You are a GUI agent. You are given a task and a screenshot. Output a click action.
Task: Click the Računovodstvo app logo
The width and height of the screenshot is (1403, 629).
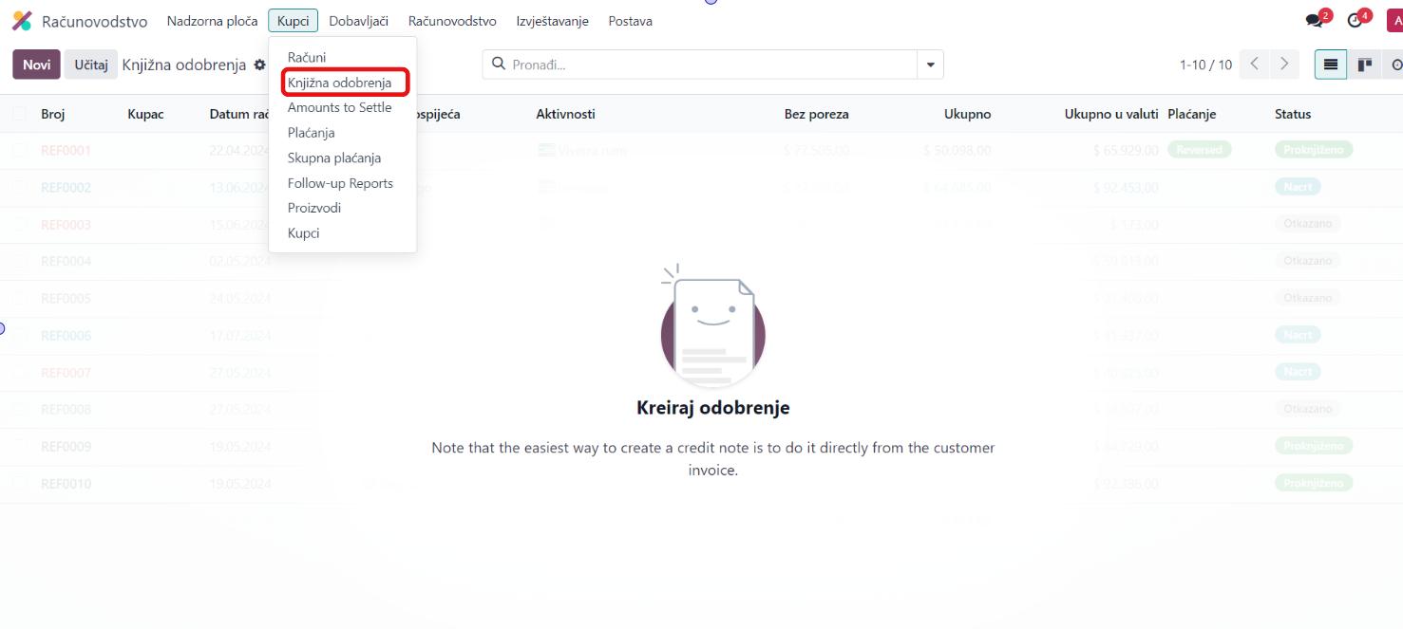click(21, 21)
